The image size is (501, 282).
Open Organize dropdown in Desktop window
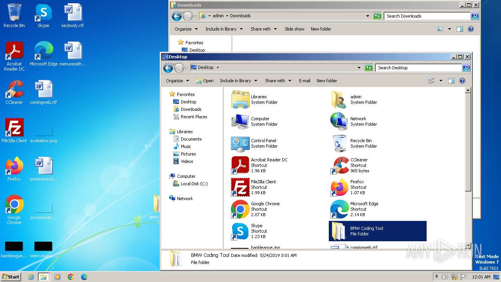[x=177, y=81]
